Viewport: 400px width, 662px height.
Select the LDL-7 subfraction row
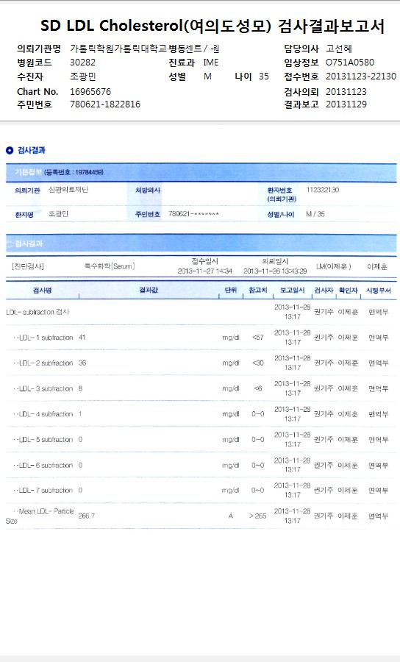click(x=201, y=490)
